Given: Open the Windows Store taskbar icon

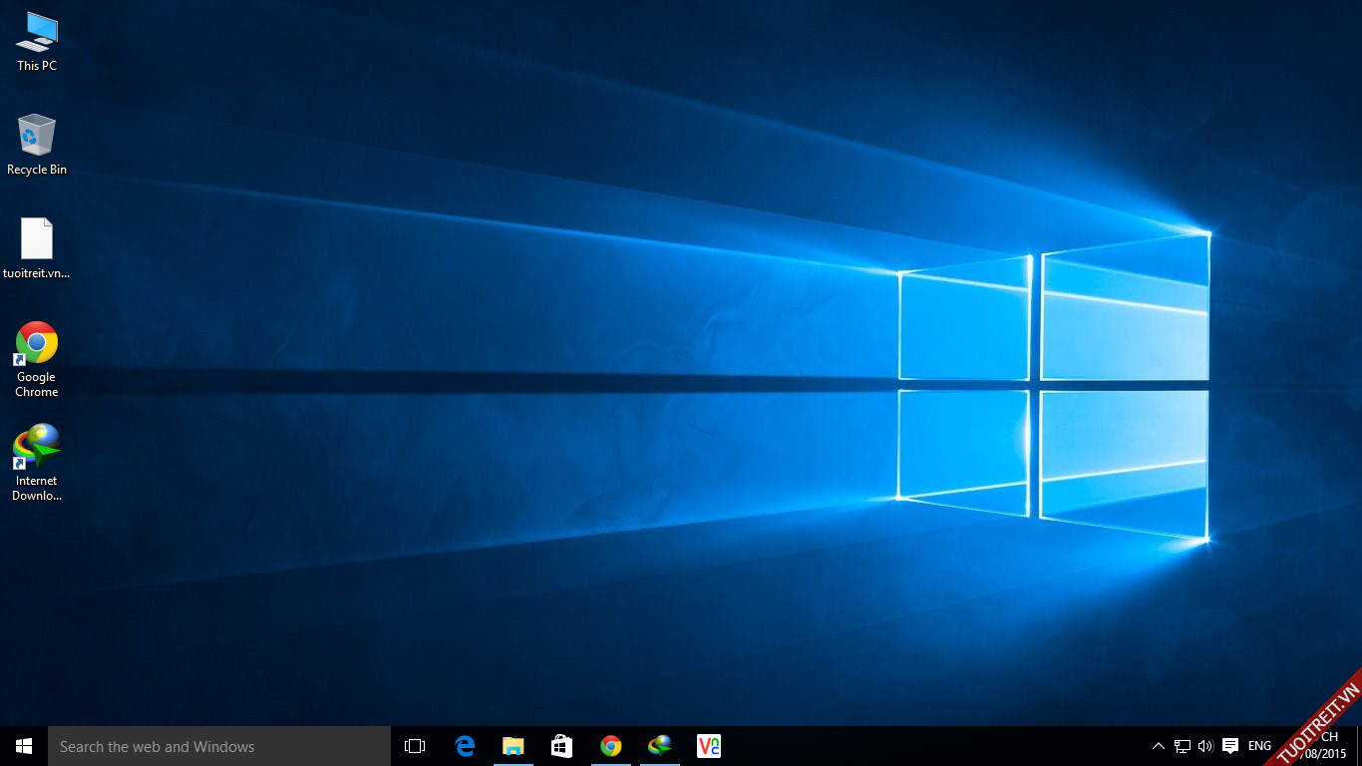Looking at the screenshot, I should [562, 746].
